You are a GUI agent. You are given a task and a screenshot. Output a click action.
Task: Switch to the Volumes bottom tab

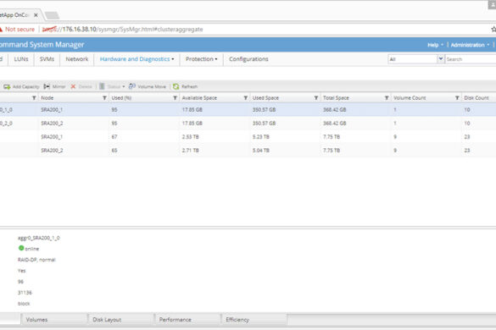tap(54, 320)
